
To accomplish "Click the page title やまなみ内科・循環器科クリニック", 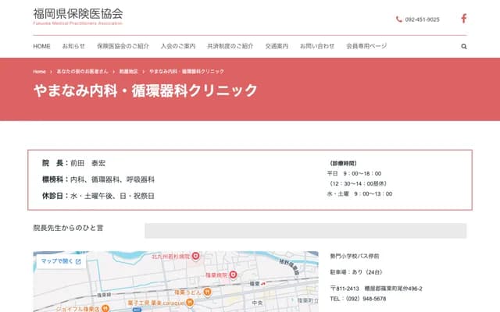I will coord(145,90).
